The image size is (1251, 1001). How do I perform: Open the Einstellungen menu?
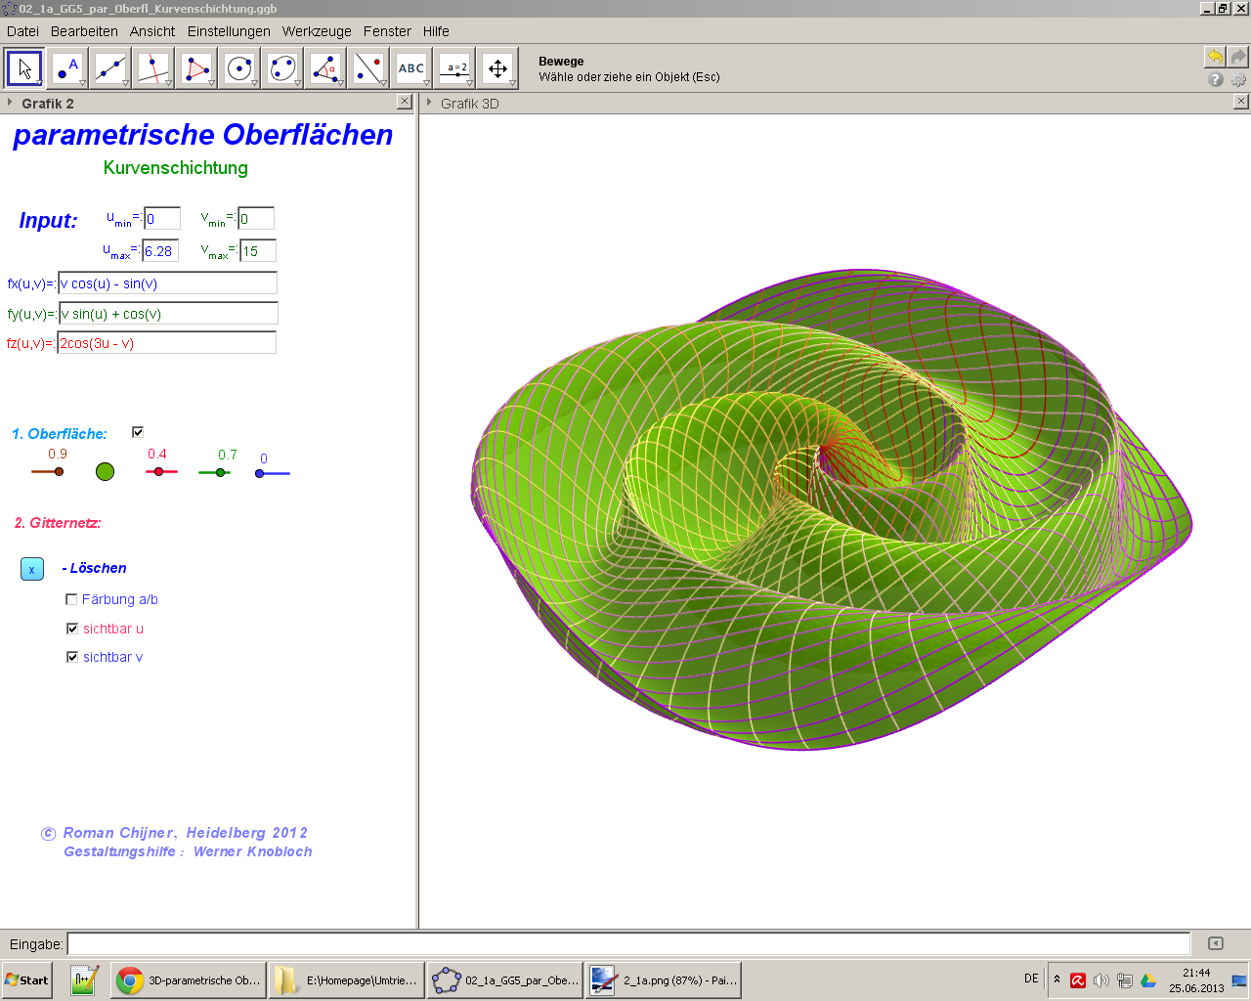[229, 31]
